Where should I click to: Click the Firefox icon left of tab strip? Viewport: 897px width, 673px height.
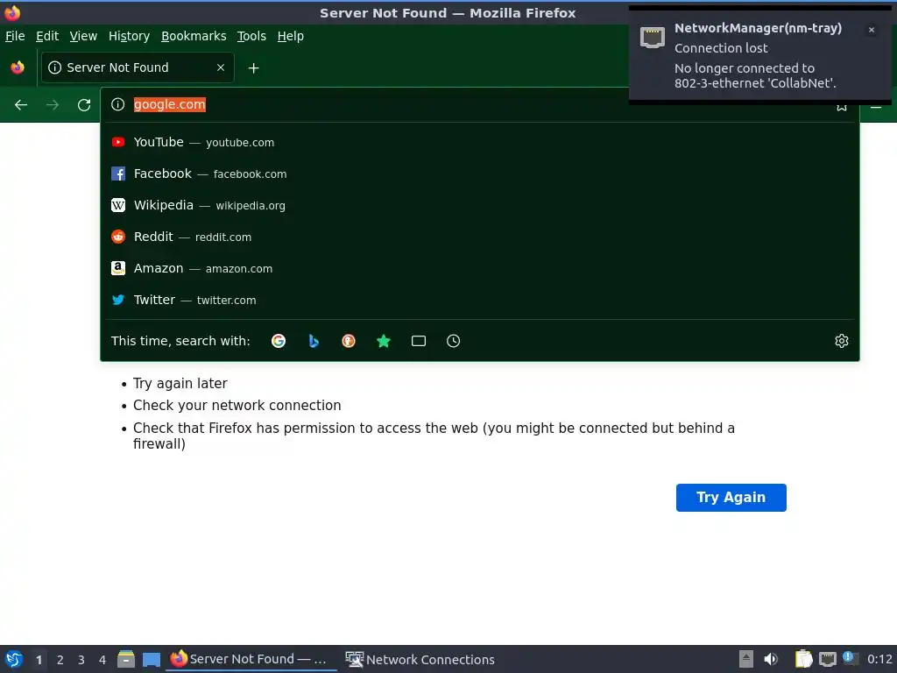tap(18, 67)
